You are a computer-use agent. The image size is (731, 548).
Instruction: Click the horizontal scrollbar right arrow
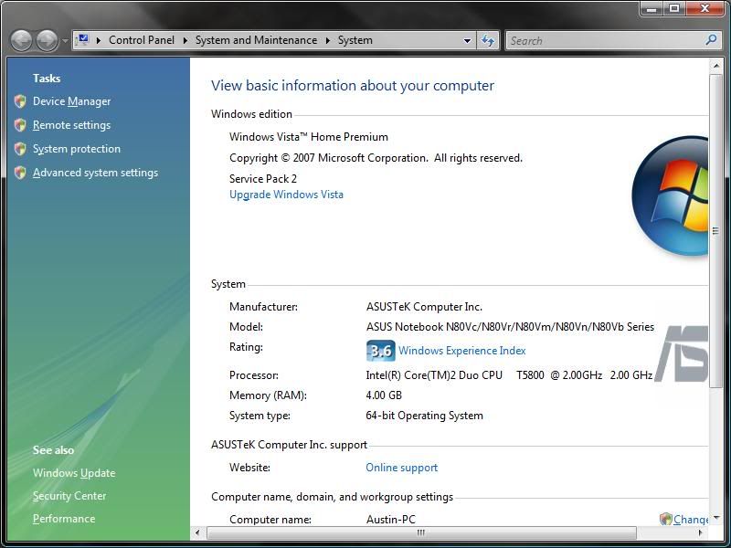point(700,532)
